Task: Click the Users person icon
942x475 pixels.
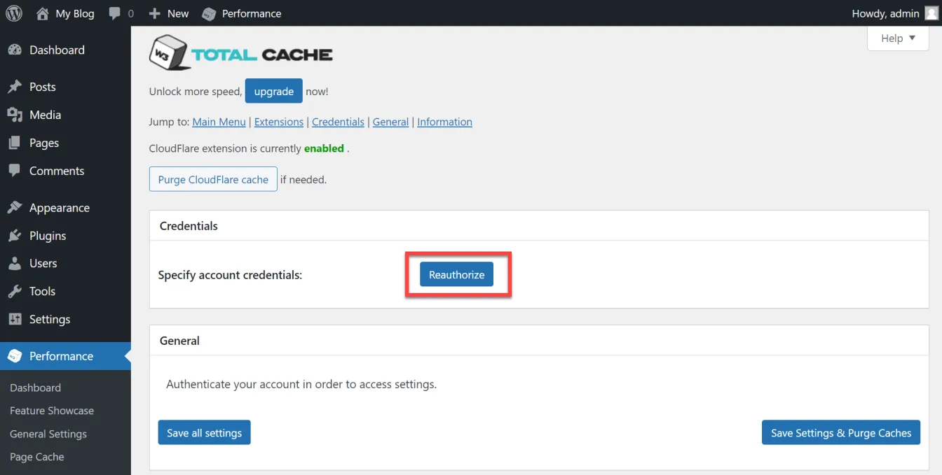Action: pos(15,264)
